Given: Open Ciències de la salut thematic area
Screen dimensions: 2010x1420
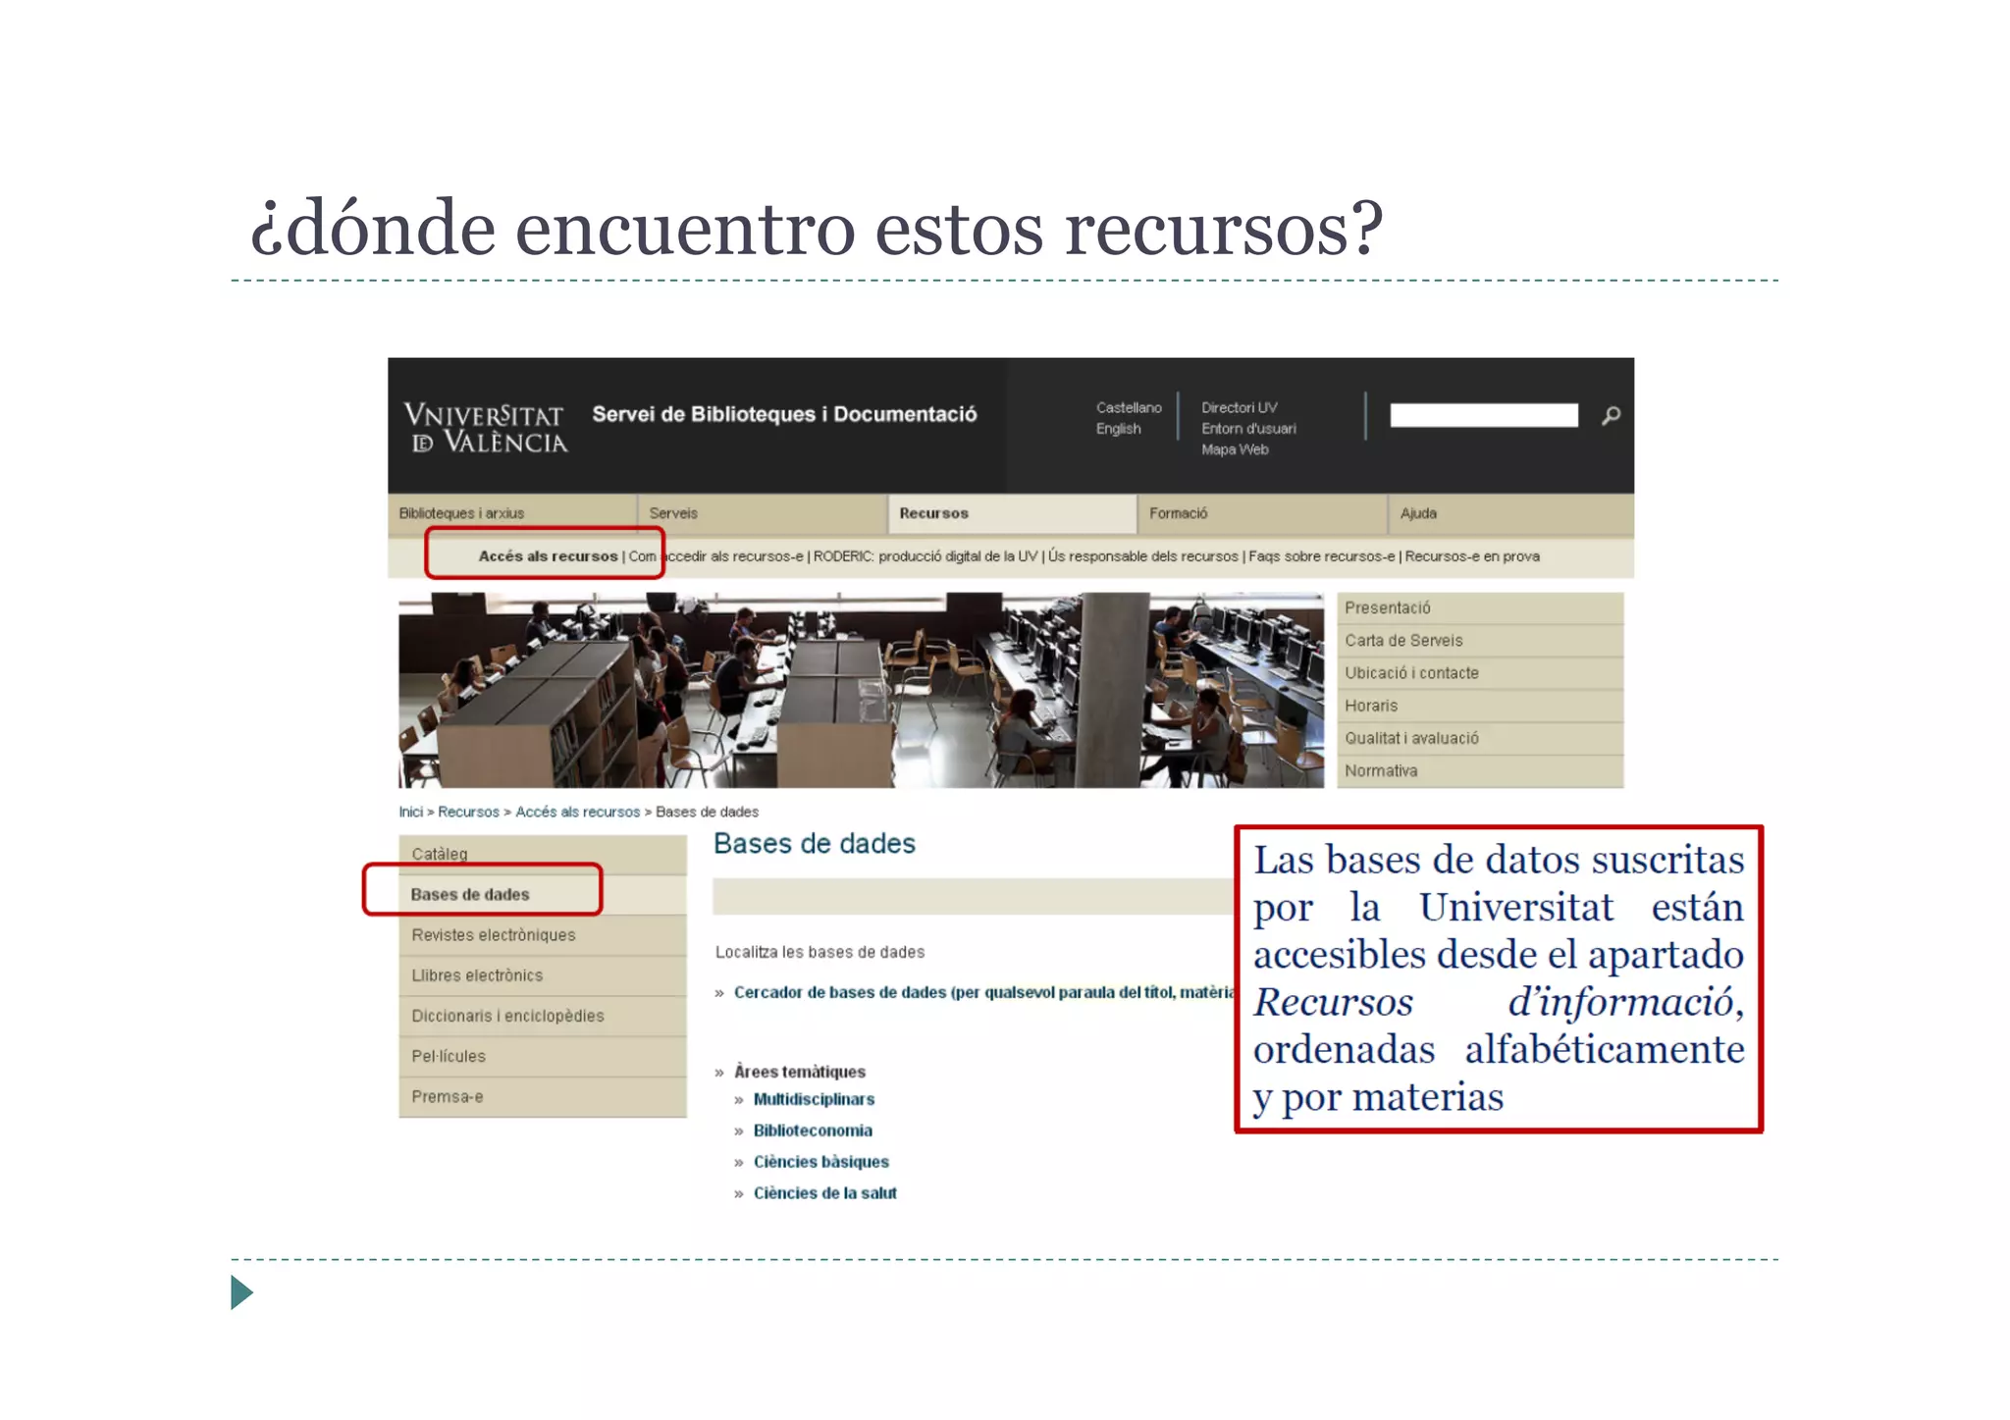Looking at the screenshot, I should [x=824, y=1193].
